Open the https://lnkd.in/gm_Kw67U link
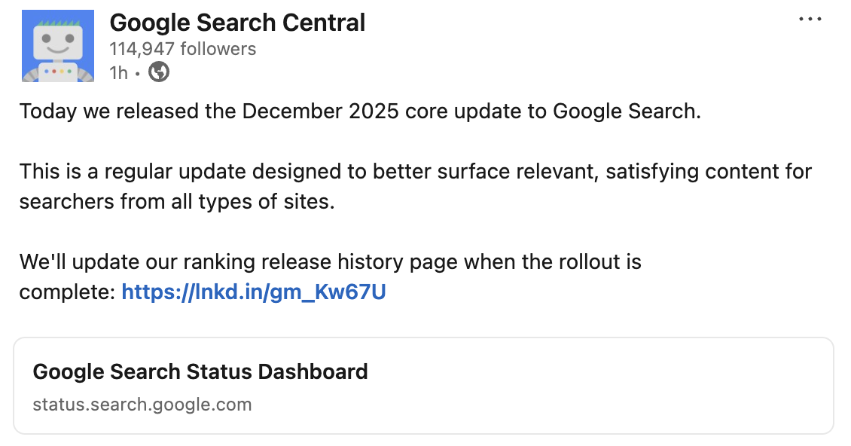 [x=253, y=292]
